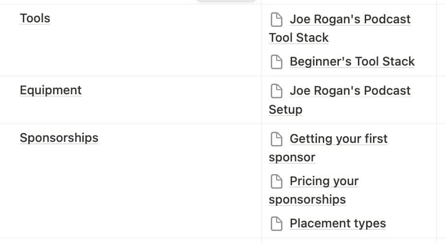The height and width of the screenshot is (243, 446).
Task: Click page icon next to Placement types
Action: [277, 224]
